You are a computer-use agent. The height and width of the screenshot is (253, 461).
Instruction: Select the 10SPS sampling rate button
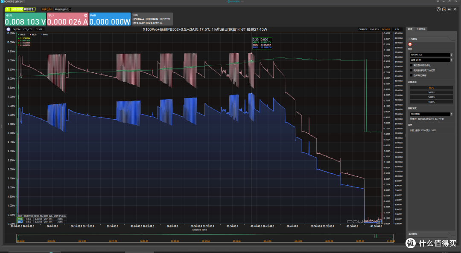click(431, 92)
